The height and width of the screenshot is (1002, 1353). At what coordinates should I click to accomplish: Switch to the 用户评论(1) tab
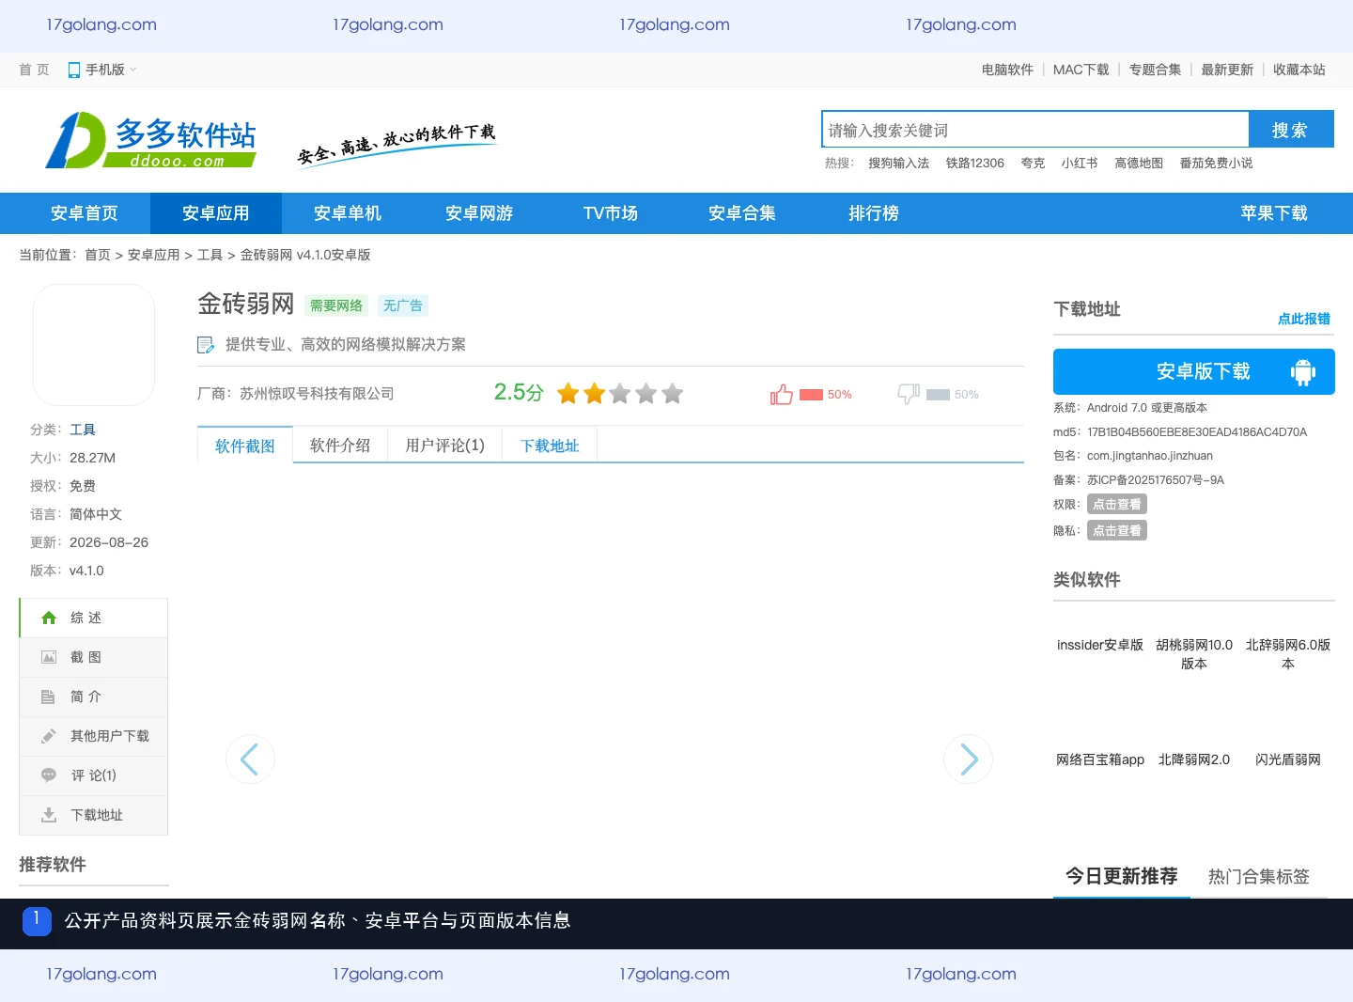(x=445, y=446)
